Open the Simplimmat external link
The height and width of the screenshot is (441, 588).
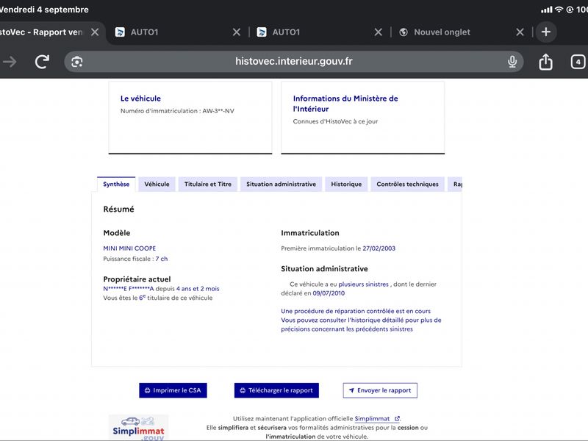(377, 418)
